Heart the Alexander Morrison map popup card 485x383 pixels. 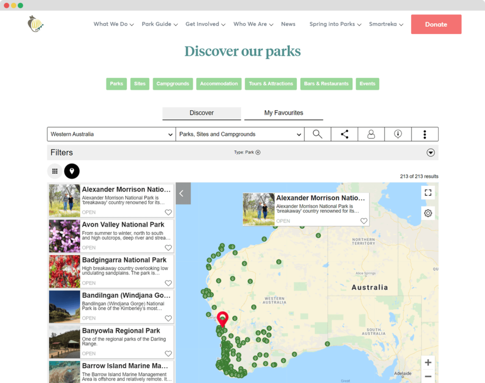pos(364,221)
